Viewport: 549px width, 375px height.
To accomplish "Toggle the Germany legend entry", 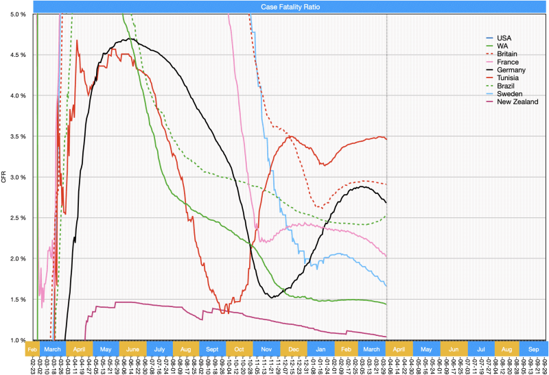I will [x=511, y=70].
